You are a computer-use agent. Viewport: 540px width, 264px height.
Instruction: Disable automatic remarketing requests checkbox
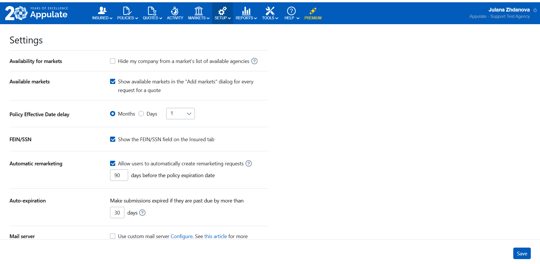[x=113, y=163]
